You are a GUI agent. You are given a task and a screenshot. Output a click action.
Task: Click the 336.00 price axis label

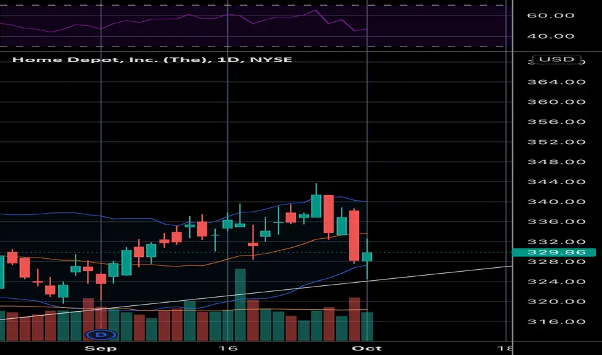coord(556,221)
